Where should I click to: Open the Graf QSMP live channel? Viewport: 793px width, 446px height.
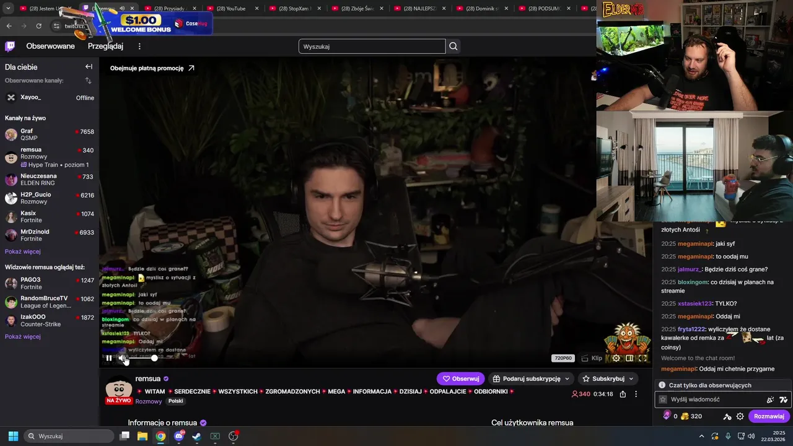point(50,134)
